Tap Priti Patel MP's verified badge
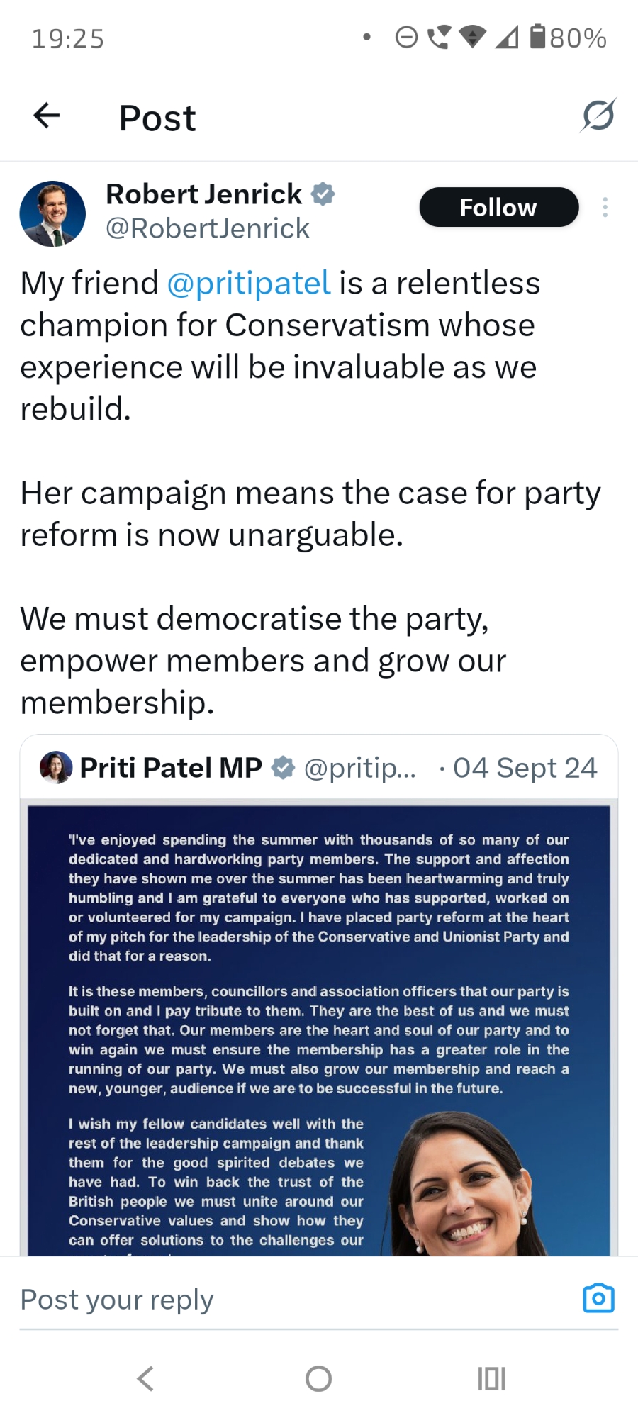This screenshot has width=638, height=1418. (284, 767)
